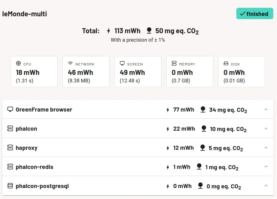Toggle the phalcon-redis row chevron
The height and width of the screenshot is (199, 277).
(266, 167)
